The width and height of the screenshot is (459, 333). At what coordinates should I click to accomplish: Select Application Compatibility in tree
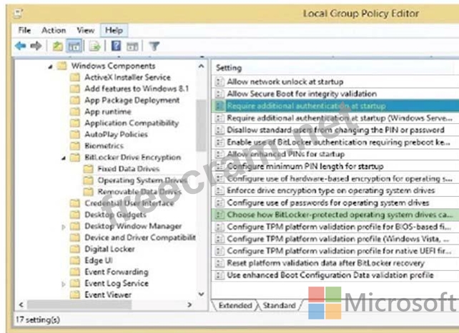tap(132, 123)
